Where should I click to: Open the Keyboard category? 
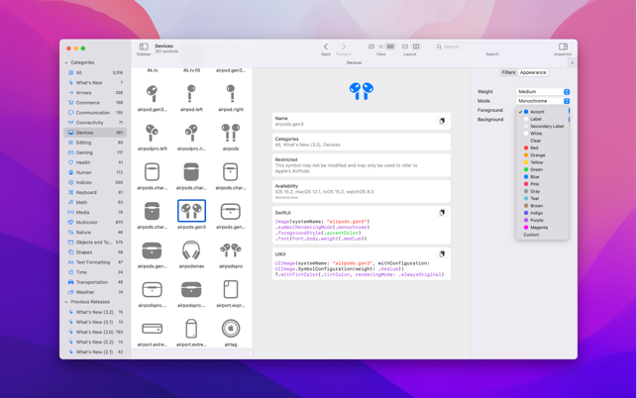coord(95,192)
